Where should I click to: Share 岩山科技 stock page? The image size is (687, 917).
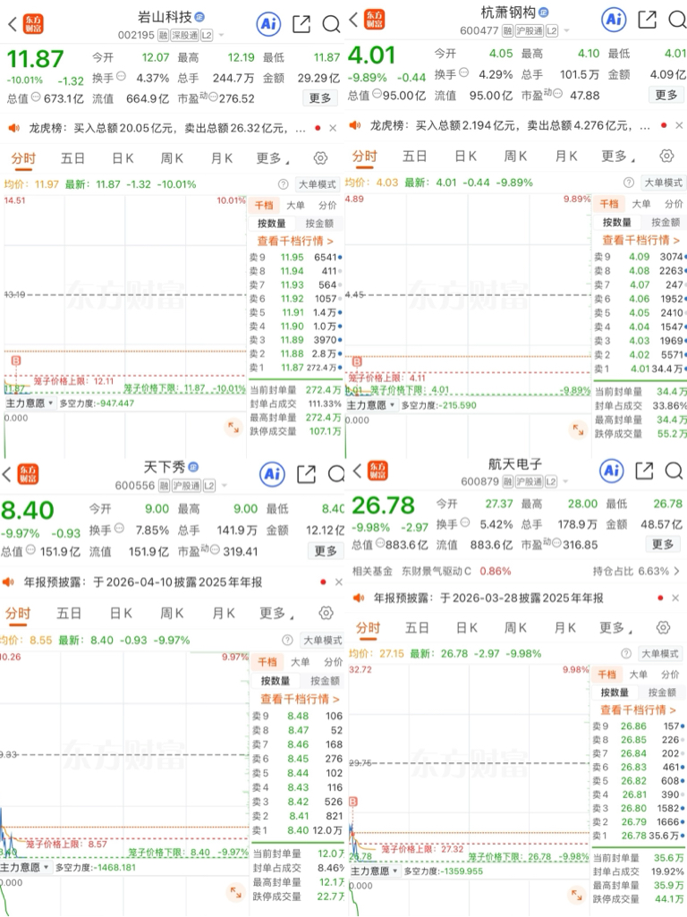pyautogui.click(x=301, y=24)
